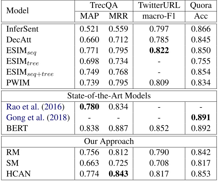Click the Model header cell
This screenshot has width=218, height=181.
[x=18, y=11]
